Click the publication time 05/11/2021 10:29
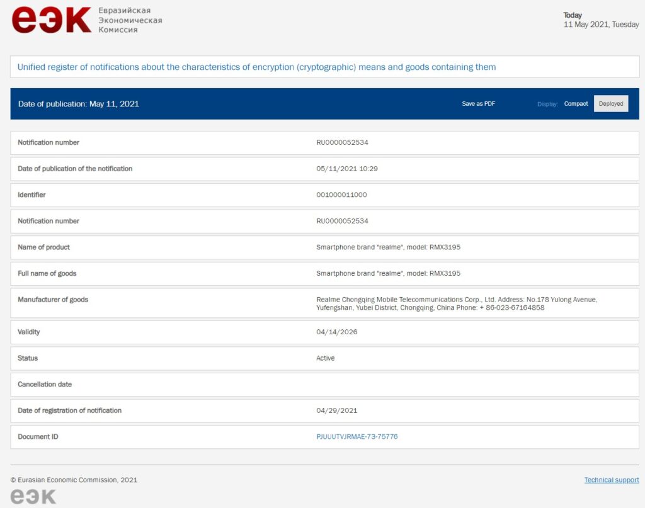 [346, 169]
